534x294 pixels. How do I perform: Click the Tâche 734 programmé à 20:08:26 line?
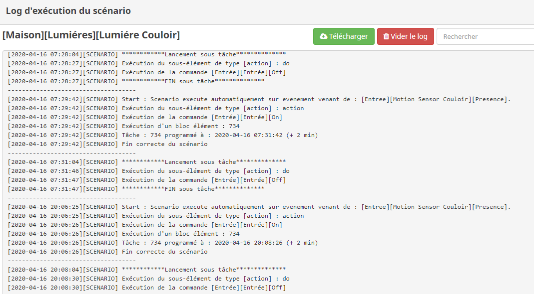pyautogui.click(x=163, y=243)
